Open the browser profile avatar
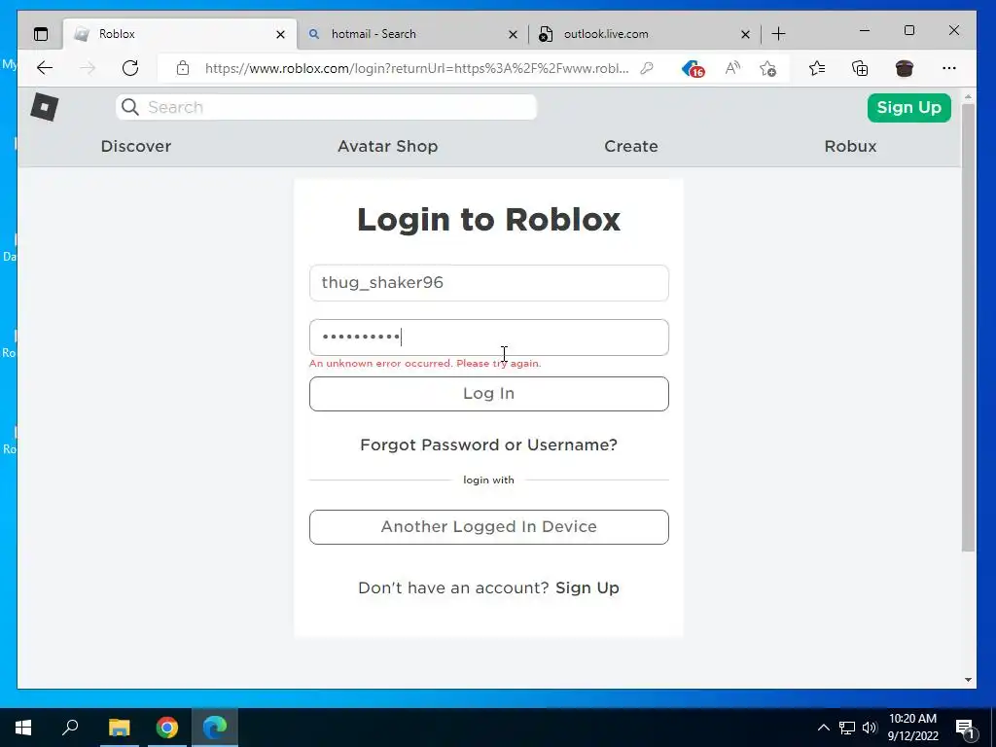The width and height of the screenshot is (996, 747). (904, 68)
